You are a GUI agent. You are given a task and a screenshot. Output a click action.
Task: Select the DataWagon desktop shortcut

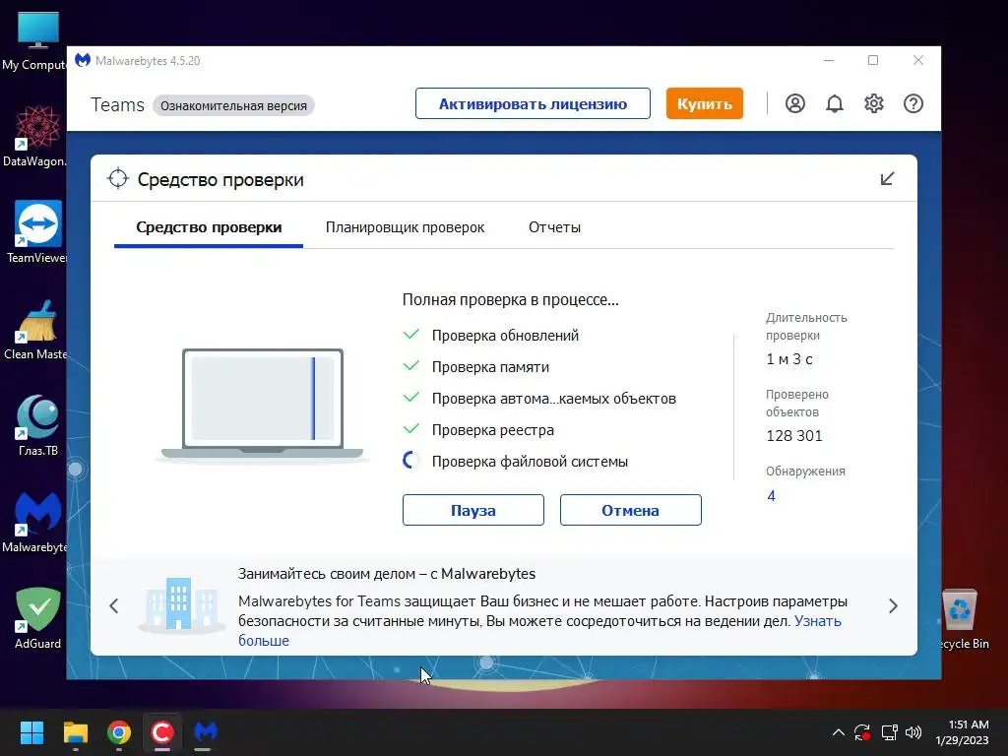tap(35, 136)
